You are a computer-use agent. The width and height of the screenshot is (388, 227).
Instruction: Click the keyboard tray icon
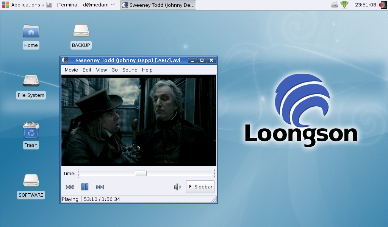tap(334, 5)
